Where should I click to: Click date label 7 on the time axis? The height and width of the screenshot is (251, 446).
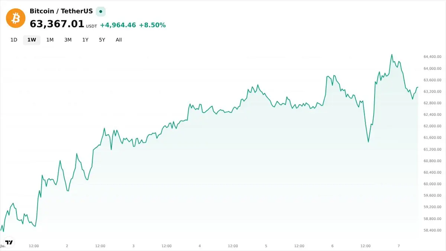coord(399,246)
